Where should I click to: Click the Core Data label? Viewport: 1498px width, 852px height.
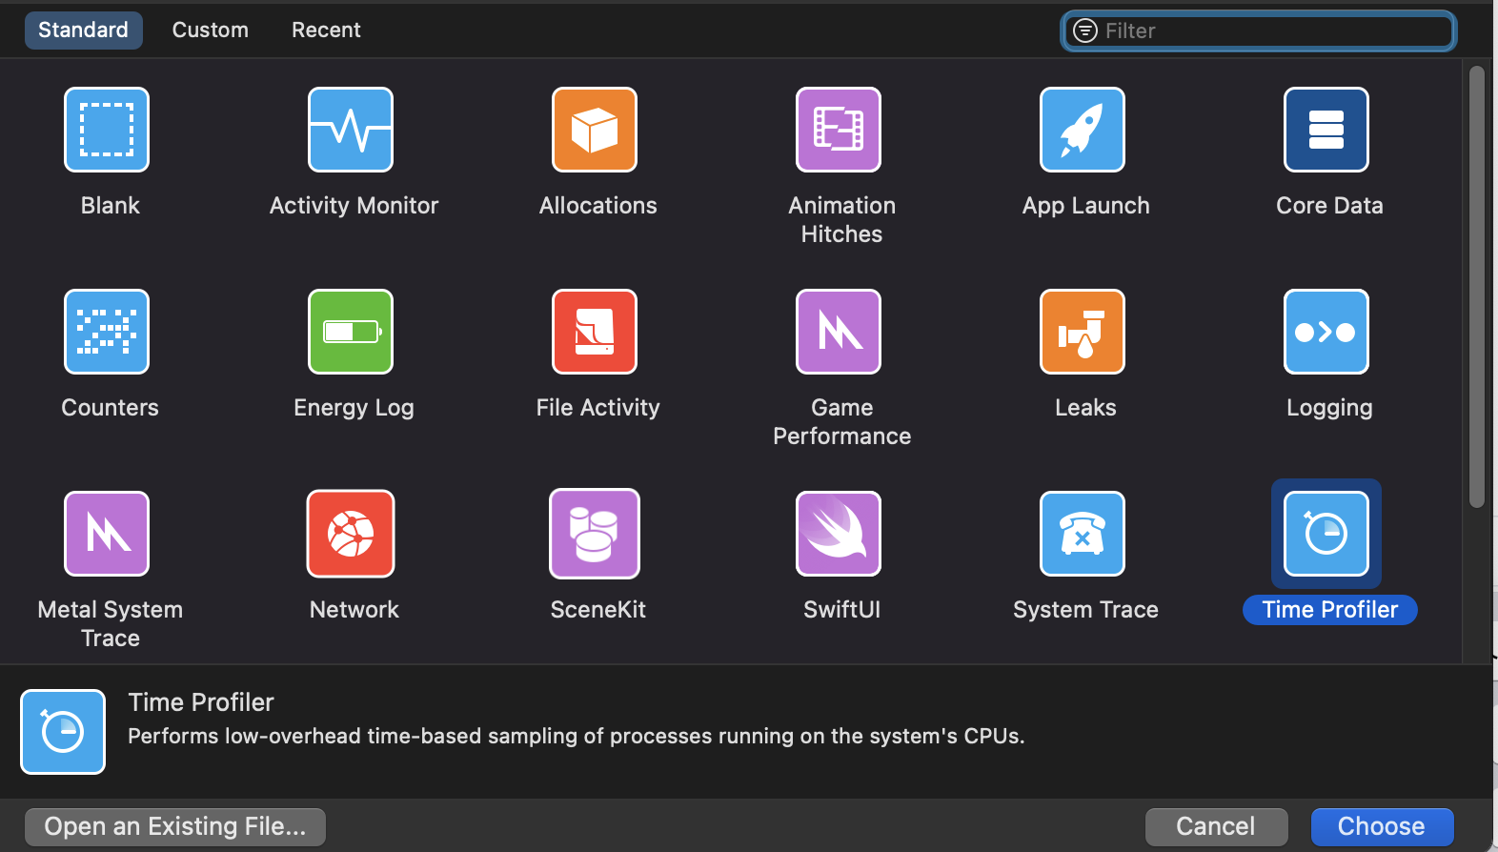[1329, 206]
